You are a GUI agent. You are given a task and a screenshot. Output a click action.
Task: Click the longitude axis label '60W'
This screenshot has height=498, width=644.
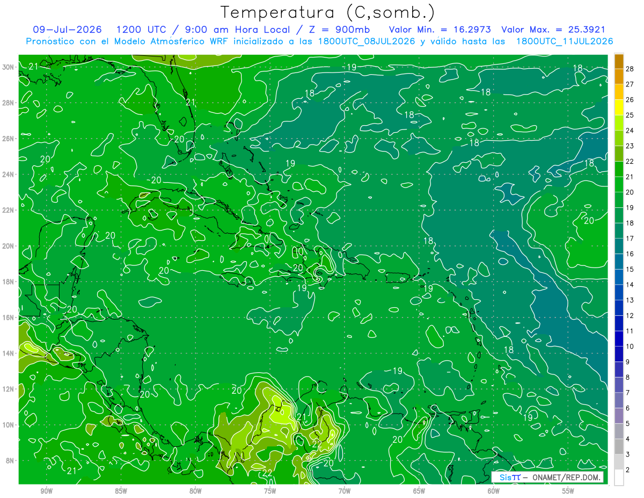[x=494, y=491]
